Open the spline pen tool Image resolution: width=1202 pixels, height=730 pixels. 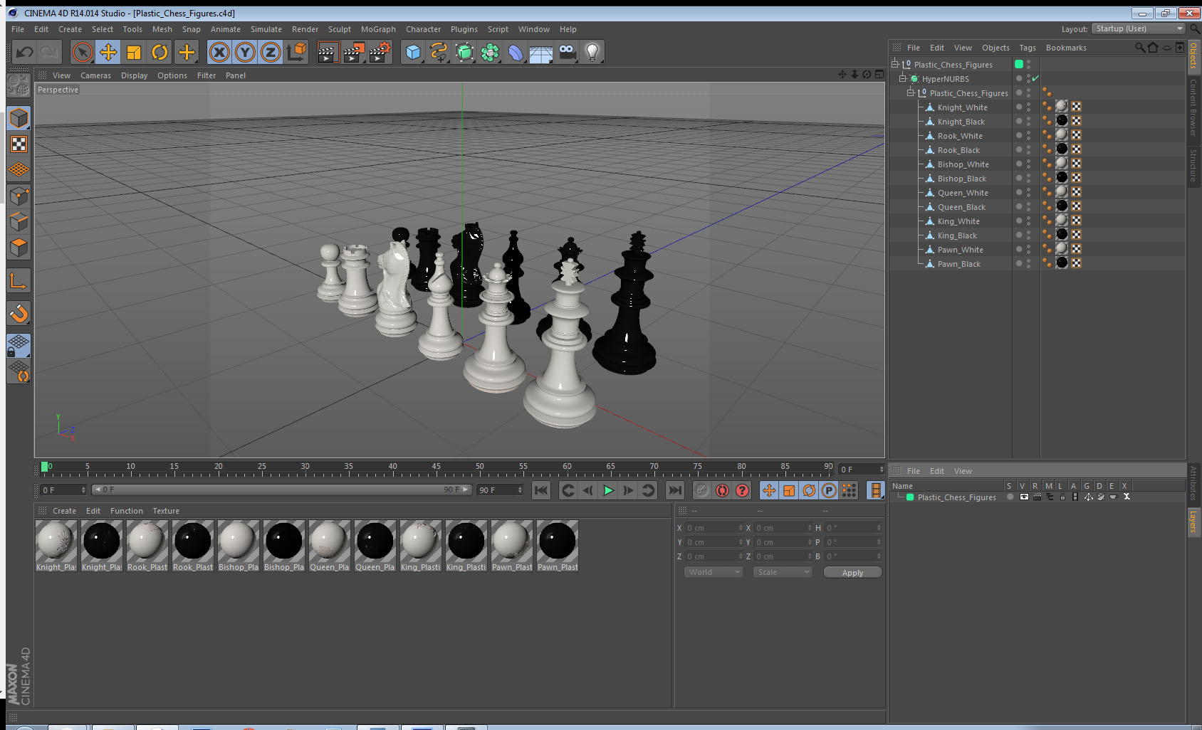pos(439,52)
